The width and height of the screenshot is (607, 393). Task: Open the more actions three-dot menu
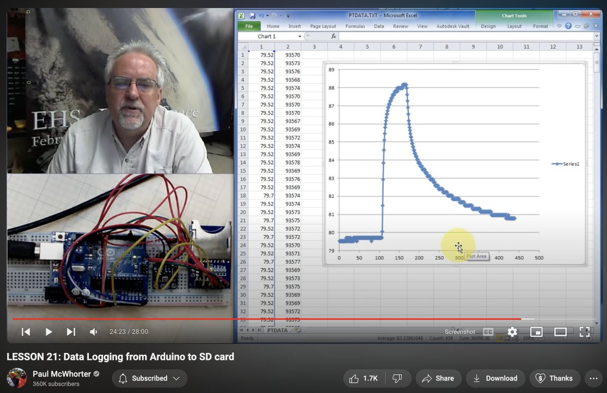[x=593, y=378]
